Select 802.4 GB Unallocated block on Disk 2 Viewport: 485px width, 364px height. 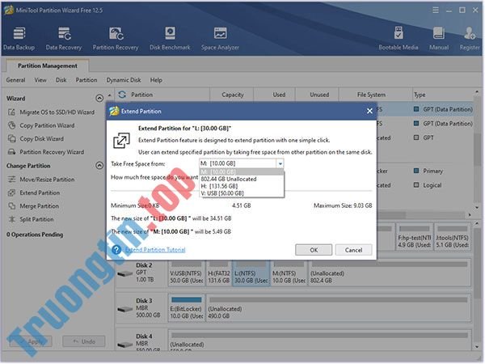[390, 273]
